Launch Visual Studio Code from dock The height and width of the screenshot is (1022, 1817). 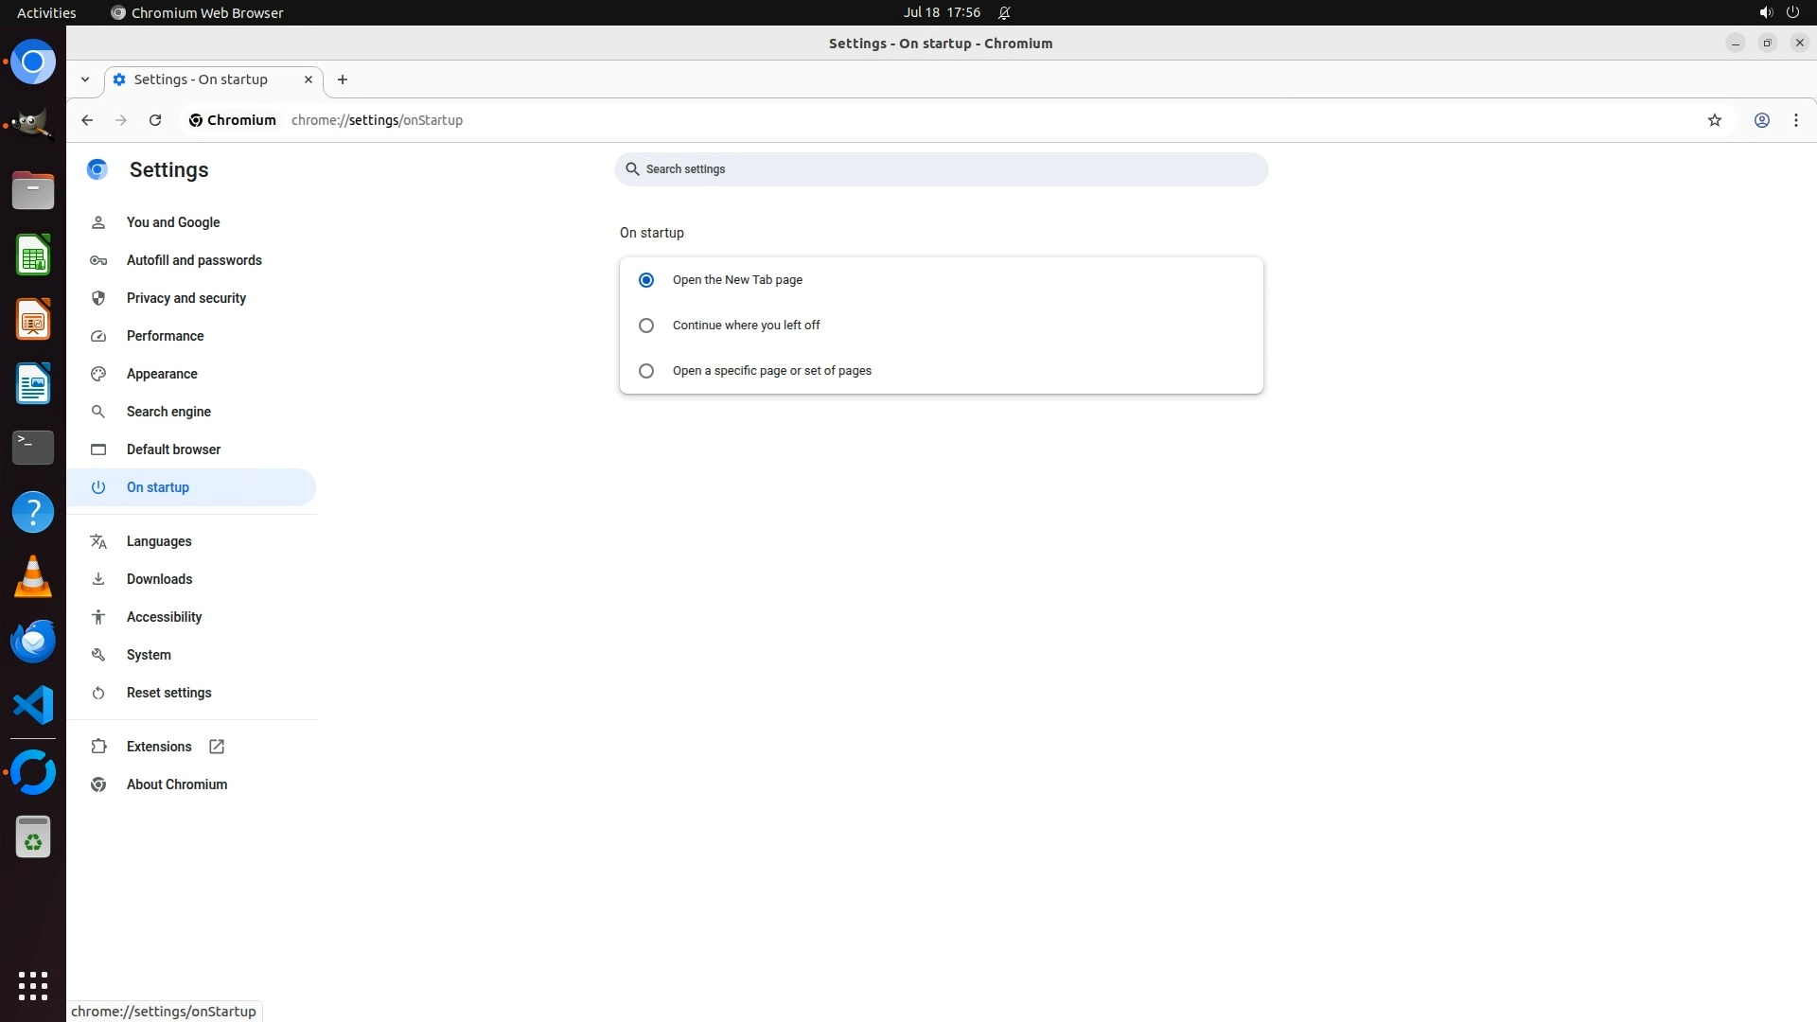pyautogui.click(x=33, y=705)
